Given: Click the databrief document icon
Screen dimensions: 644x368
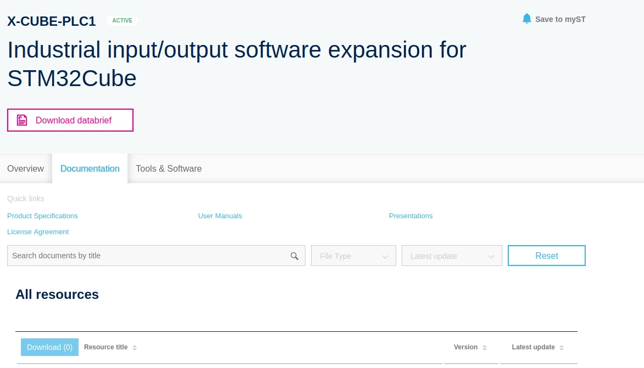Looking at the screenshot, I should [x=22, y=120].
